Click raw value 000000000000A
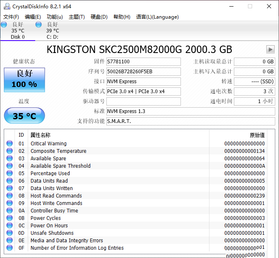279x258 pixels. pos(245,166)
